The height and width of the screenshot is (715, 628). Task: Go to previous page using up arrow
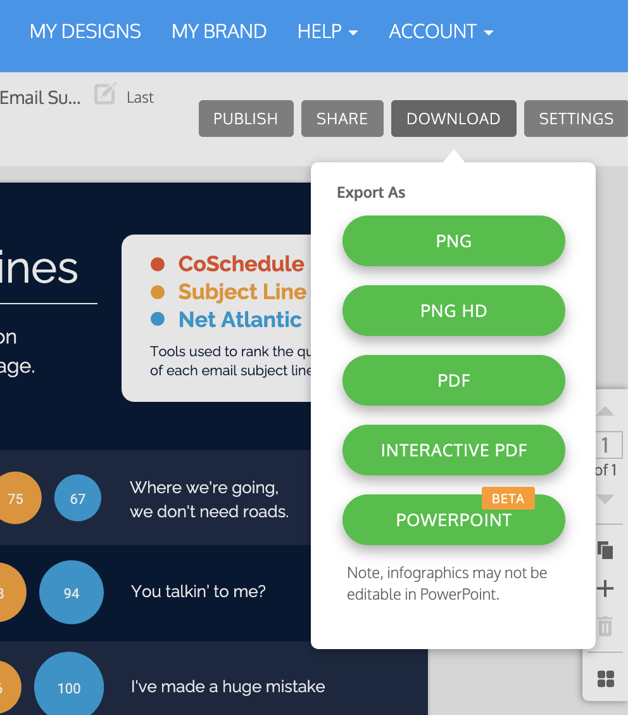[x=605, y=412]
